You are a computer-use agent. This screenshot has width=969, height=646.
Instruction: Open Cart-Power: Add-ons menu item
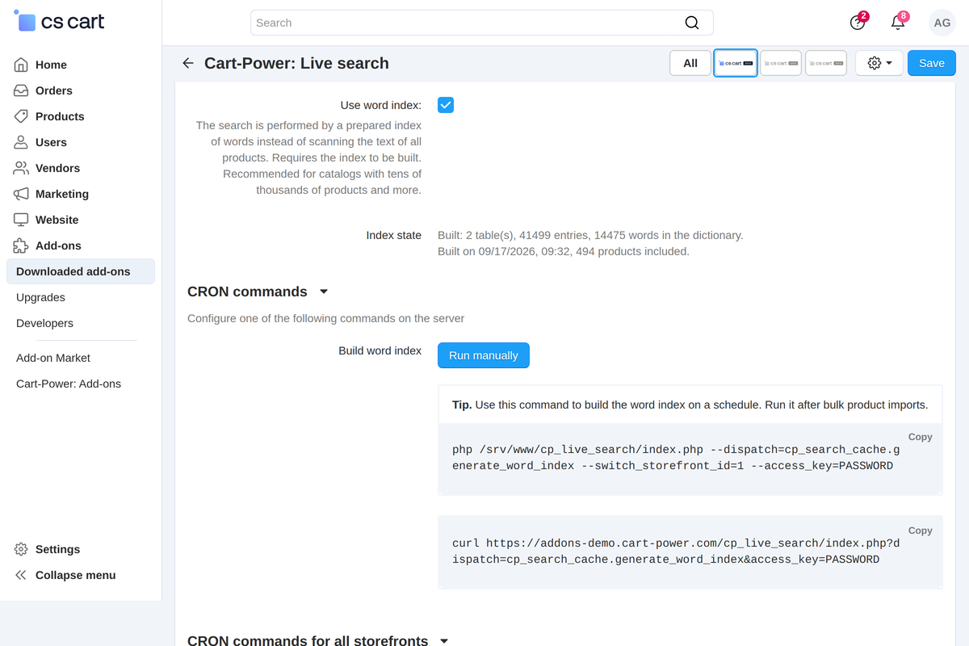click(69, 384)
